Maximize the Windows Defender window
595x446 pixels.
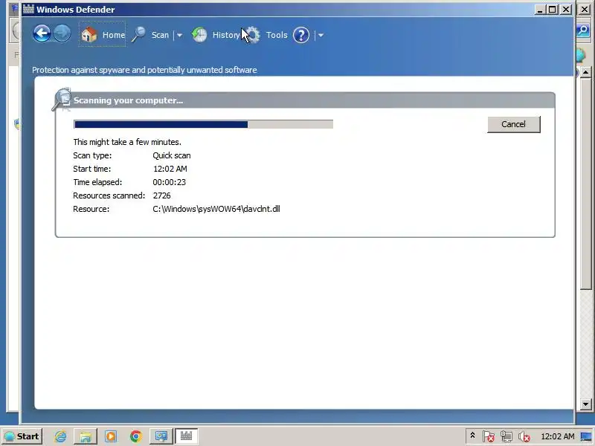553,10
